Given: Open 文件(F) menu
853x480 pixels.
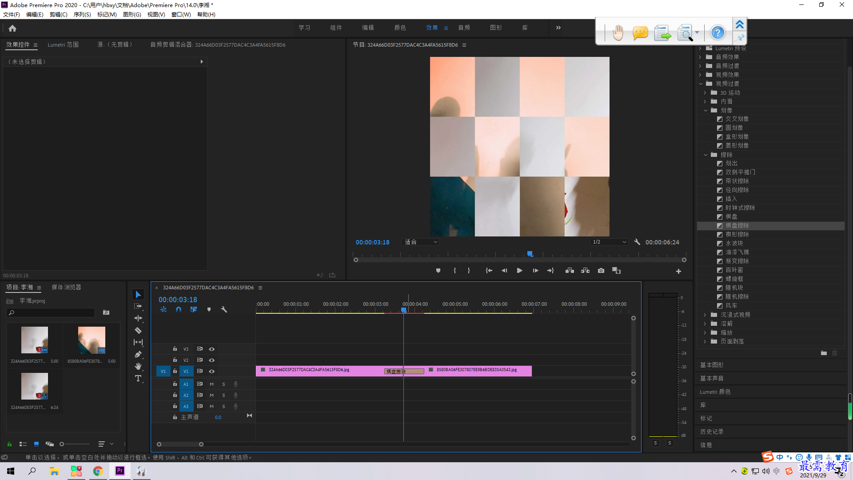Looking at the screenshot, I should pyautogui.click(x=12, y=15).
